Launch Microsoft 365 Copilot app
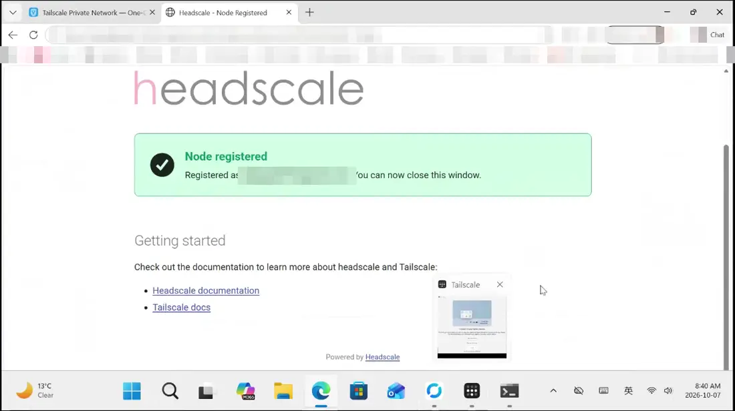This screenshot has width=735, height=411. [246, 391]
